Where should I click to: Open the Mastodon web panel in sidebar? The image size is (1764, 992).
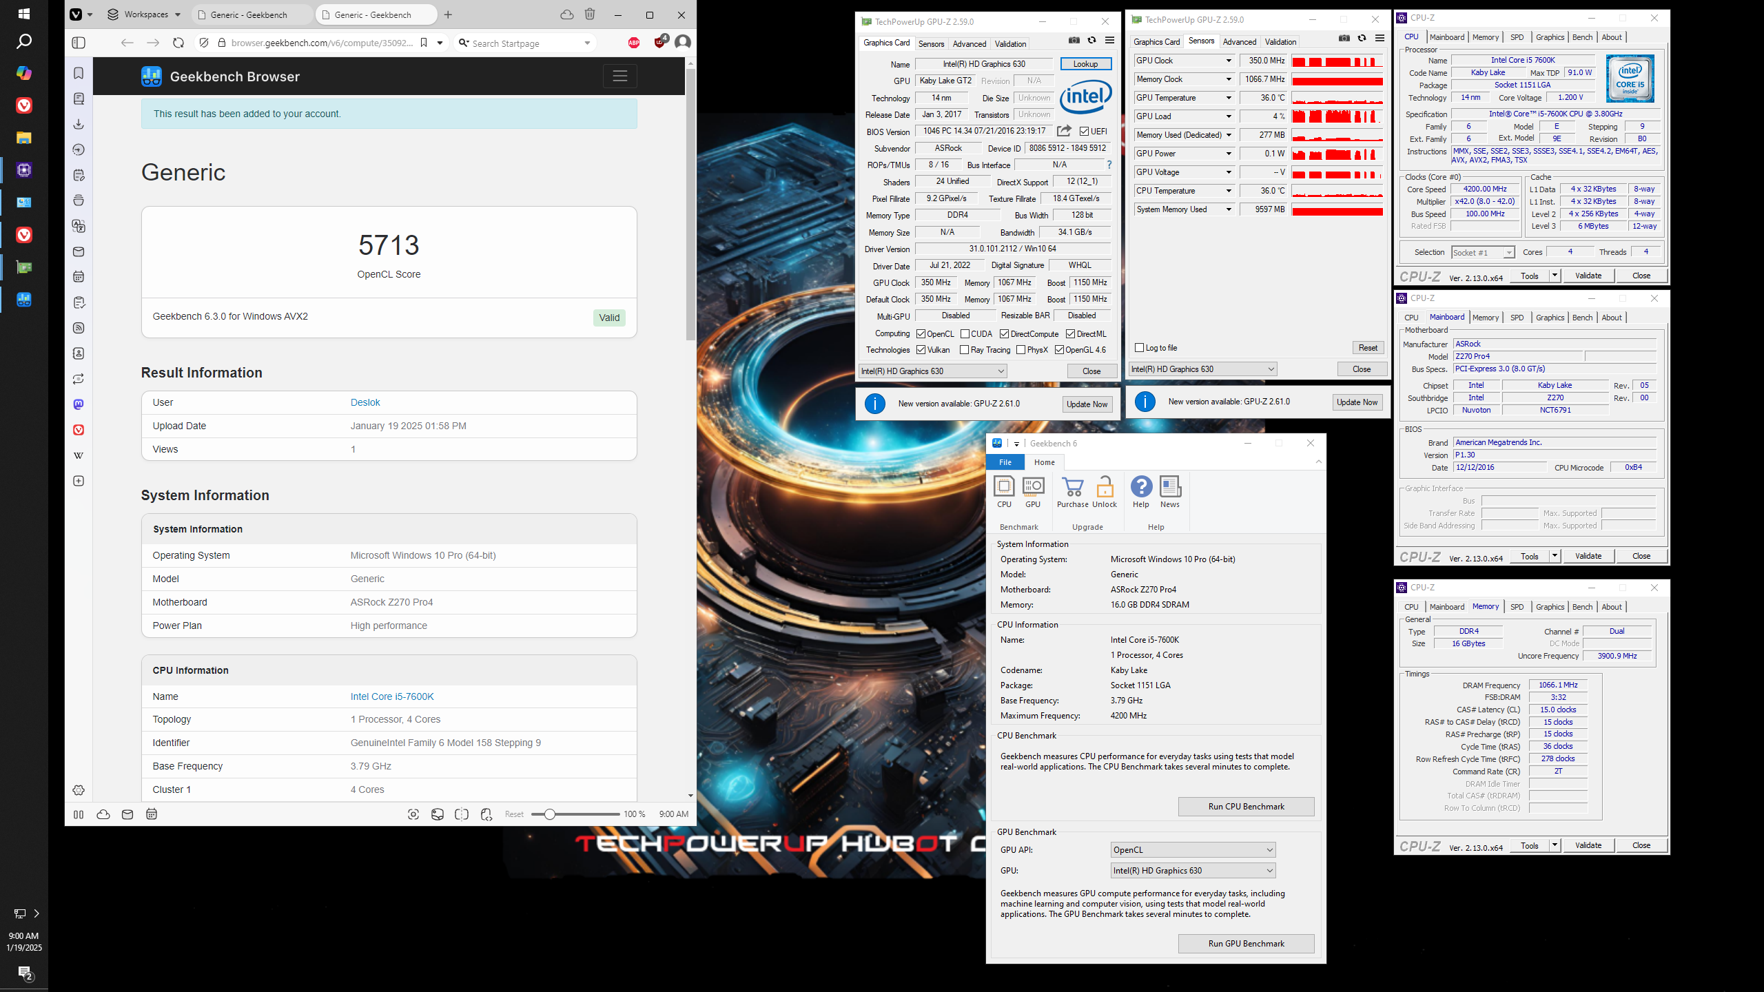click(79, 404)
